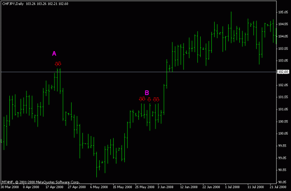This screenshot has height=191, width=291.
Task: Click the 98.55 price axis label
Action: pos(283,170)
